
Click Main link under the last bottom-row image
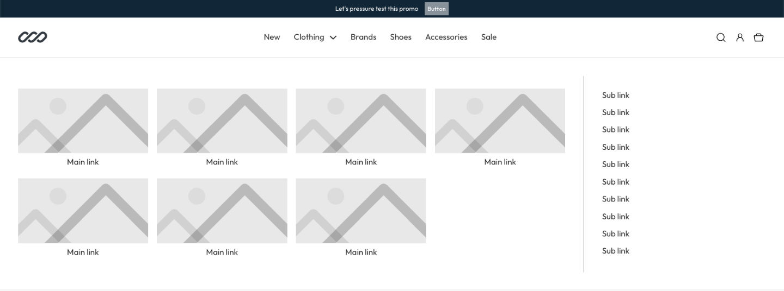click(361, 252)
